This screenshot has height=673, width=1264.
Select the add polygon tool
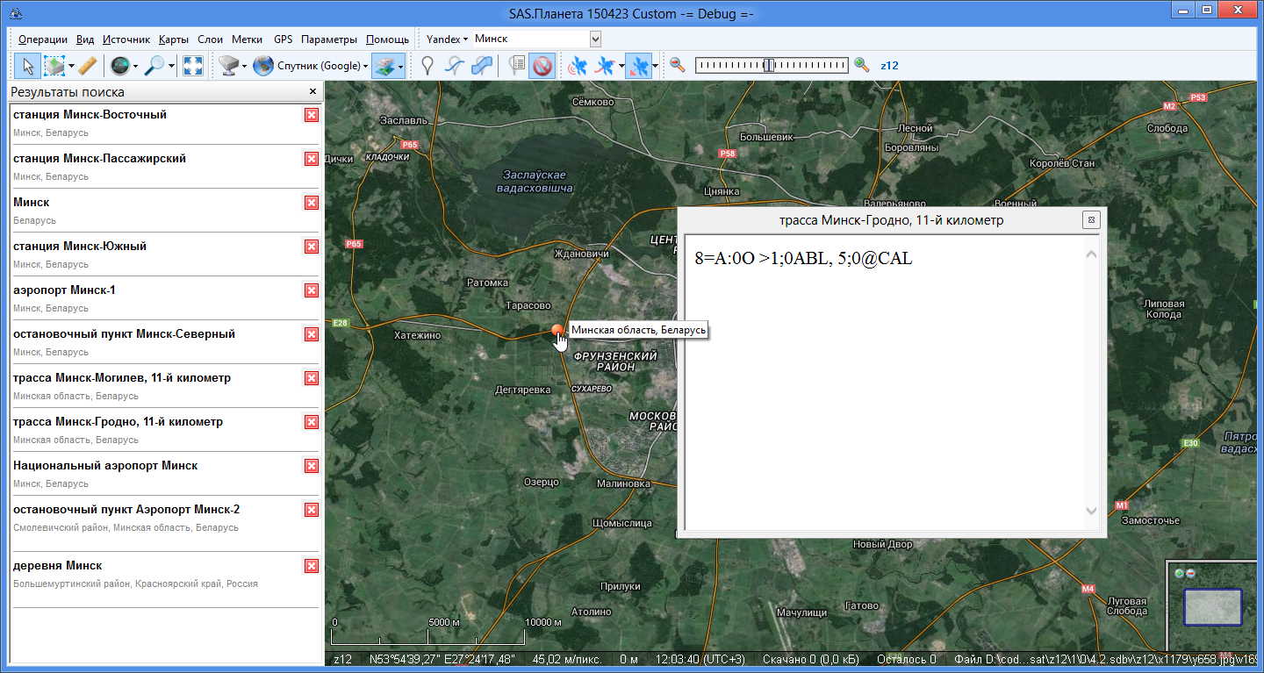pyautogui.click(x=481, y=66)
